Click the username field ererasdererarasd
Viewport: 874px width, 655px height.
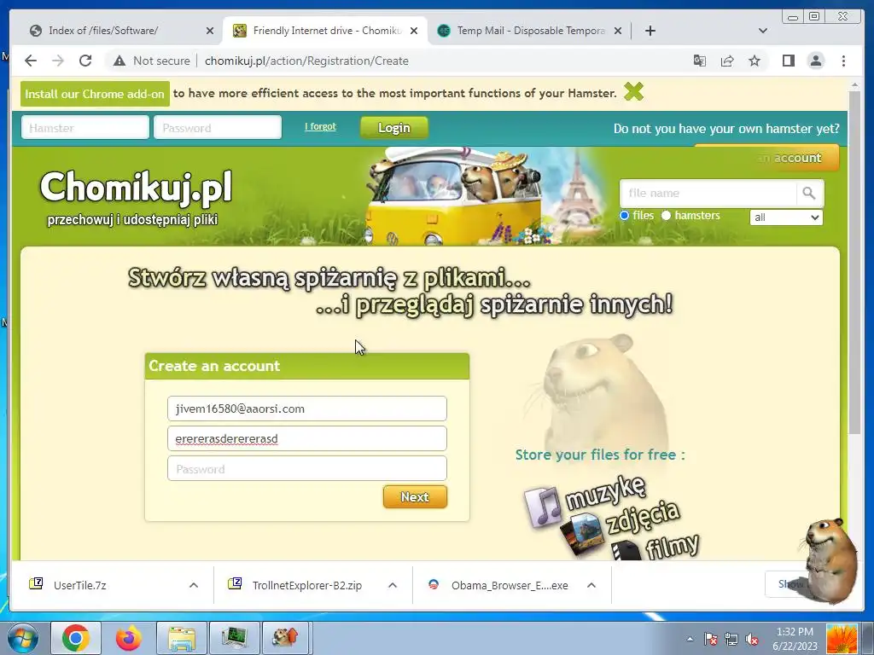tap(306, 438)
